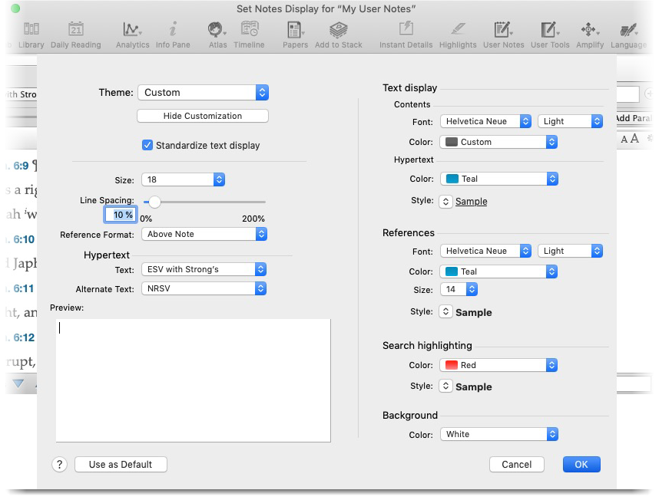
Task: Click the Line Spacing percent field
Action: (121, 215)
